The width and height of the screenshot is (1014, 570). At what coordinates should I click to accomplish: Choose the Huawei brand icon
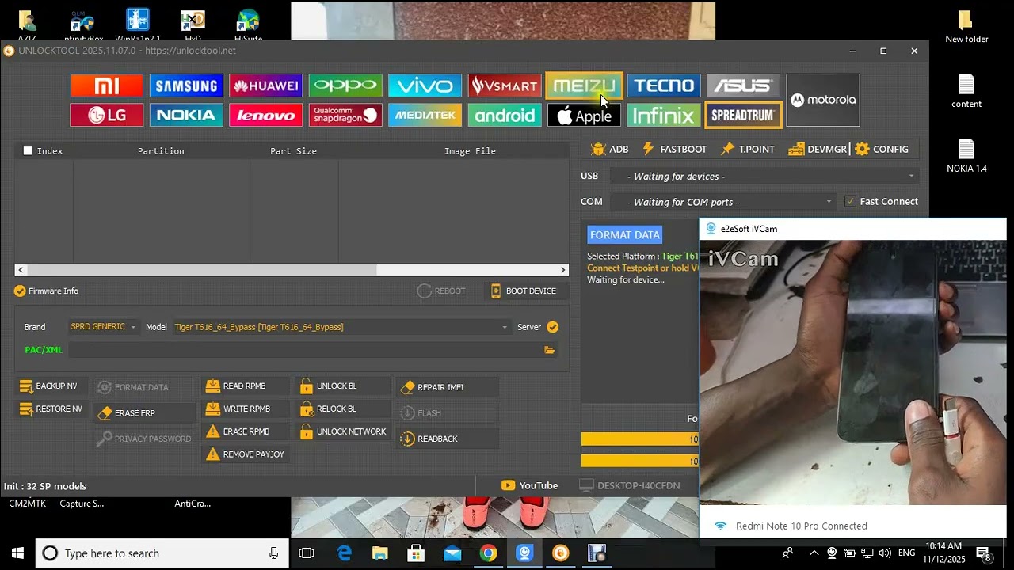click(266, 85)
